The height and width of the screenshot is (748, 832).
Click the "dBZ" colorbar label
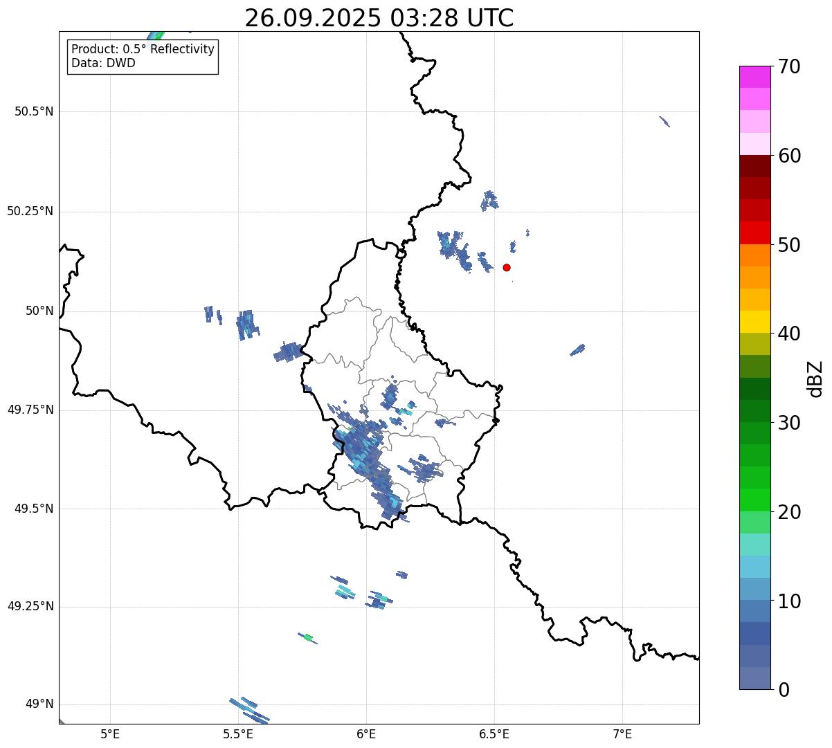pos(815,378)
